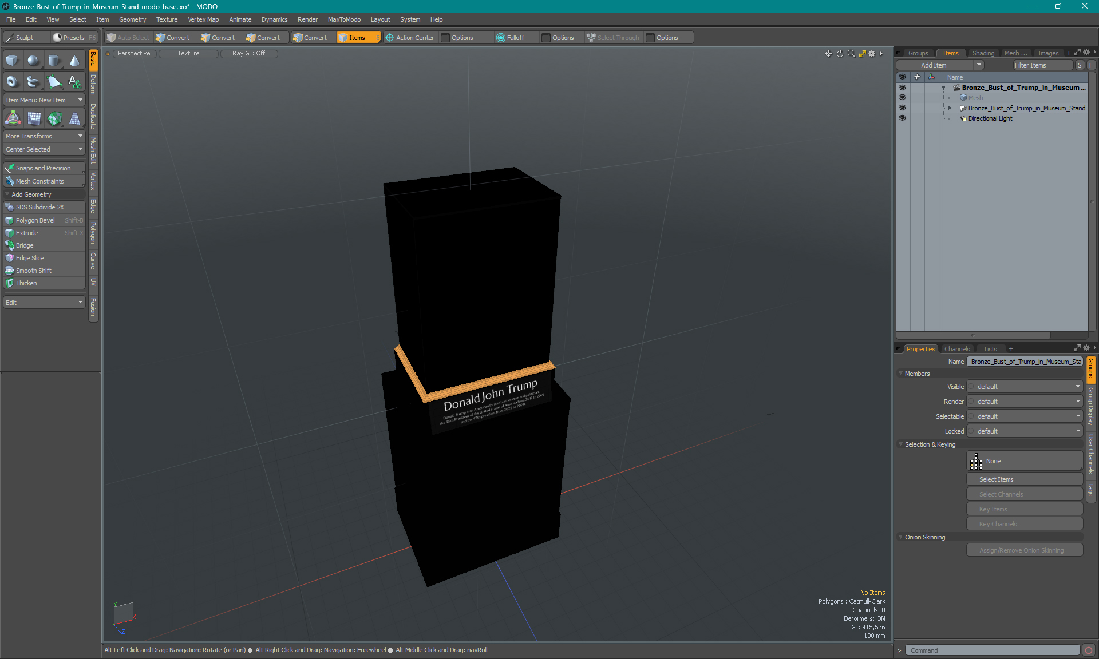Image resolution: width=1099 pixels, height=659 pixels.
Task: Select the Cylinder primitive tool
Action: point(54,61)
